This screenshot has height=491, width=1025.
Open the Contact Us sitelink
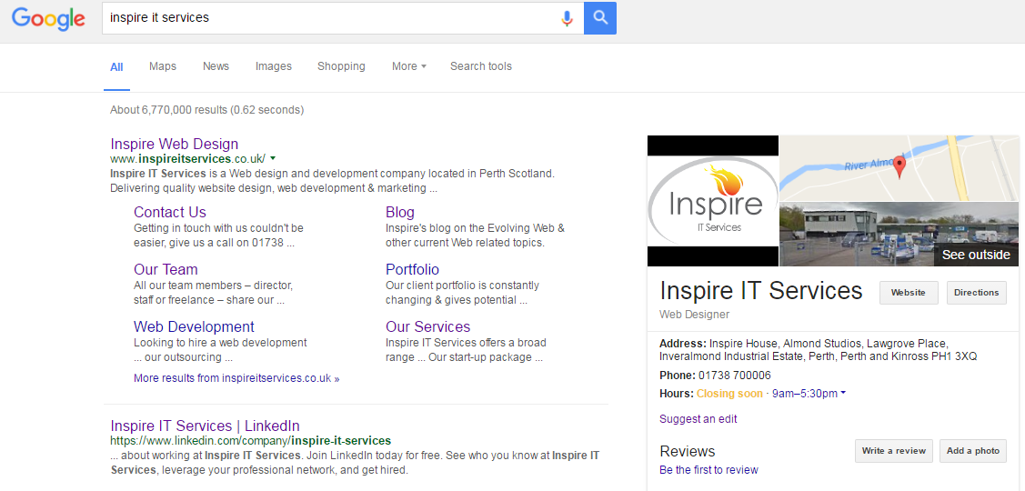(x=170, y=212)
